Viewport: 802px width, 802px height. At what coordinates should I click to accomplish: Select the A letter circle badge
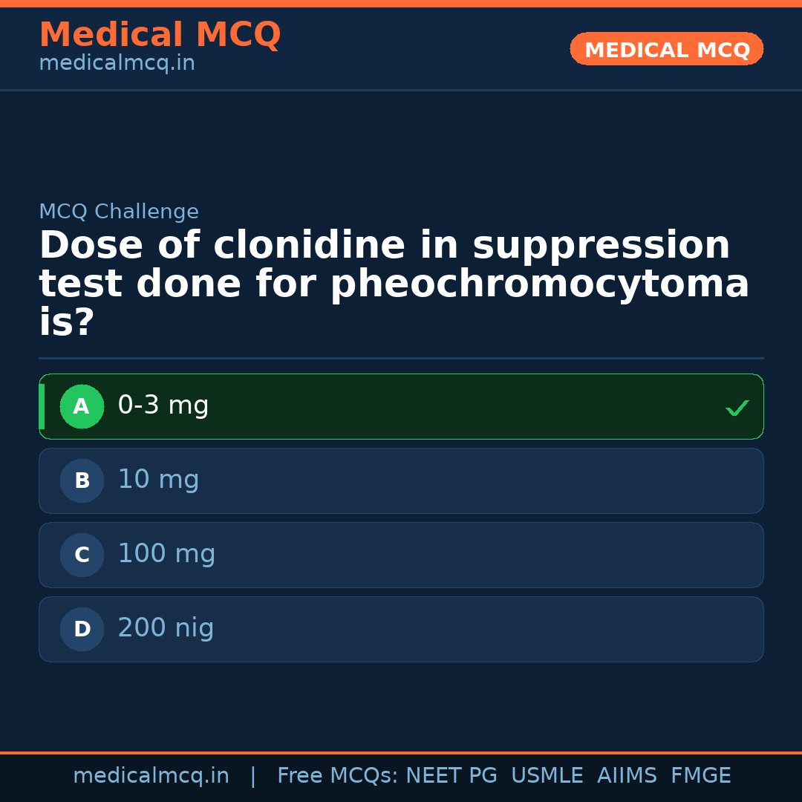pos(82,407)
